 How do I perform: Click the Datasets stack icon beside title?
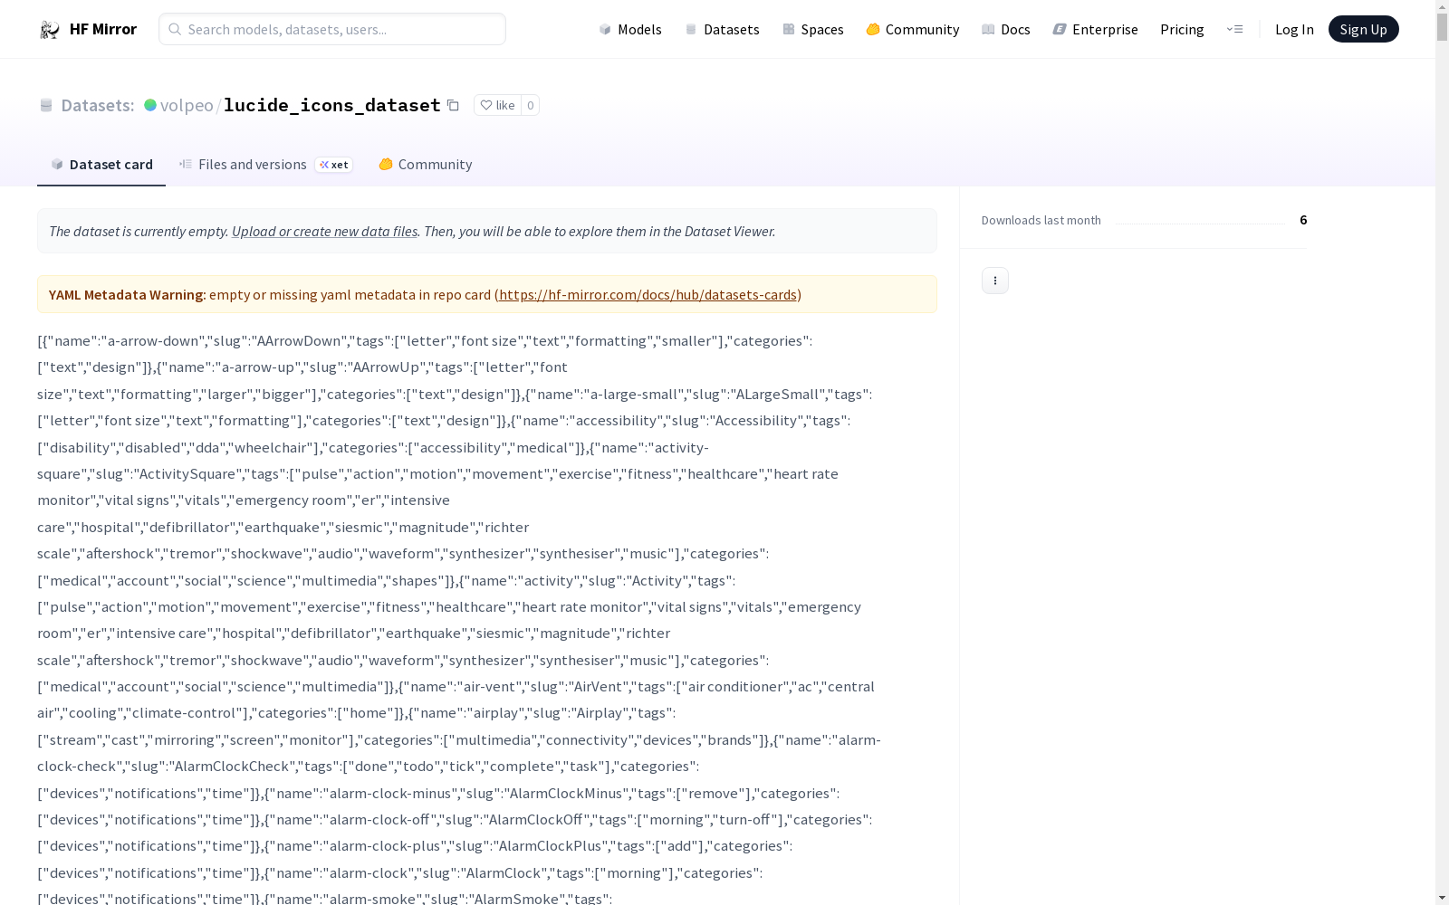click(x=46, y=105)
